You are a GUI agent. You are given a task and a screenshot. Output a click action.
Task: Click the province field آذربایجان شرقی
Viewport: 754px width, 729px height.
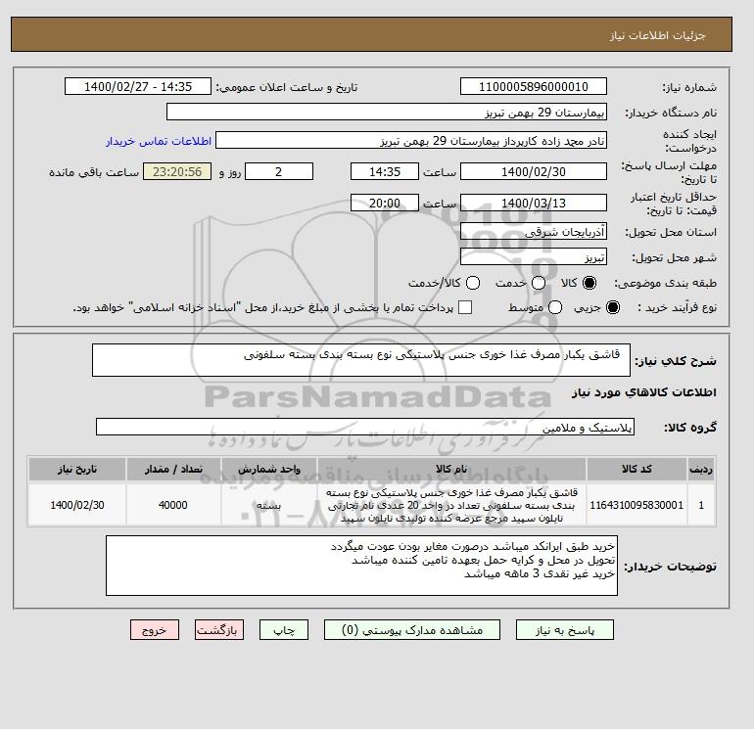pos(534,232)
